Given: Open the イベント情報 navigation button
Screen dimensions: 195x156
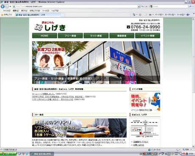Looking at the screenshot, I should (x=148, y=36).
